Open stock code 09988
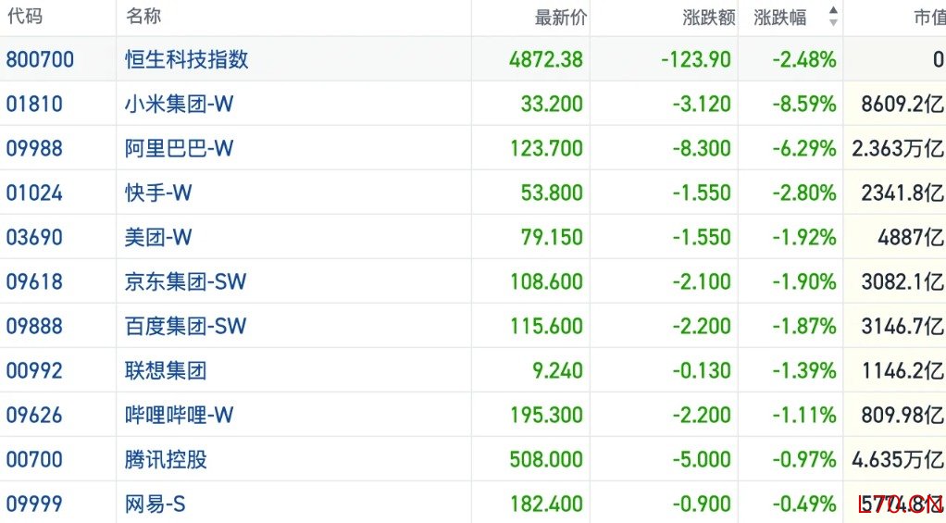Image resolution: width=946 pixels, height=523 pixels. (x=34, y=148)
